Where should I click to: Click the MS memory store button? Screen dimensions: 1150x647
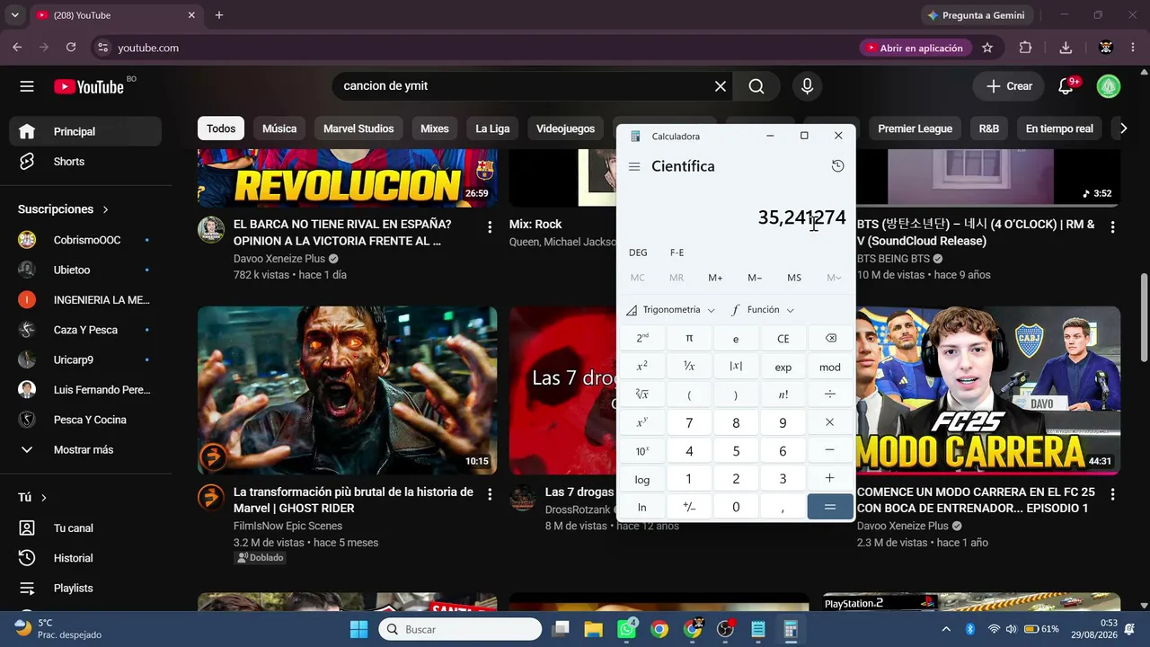pos(794,278)
